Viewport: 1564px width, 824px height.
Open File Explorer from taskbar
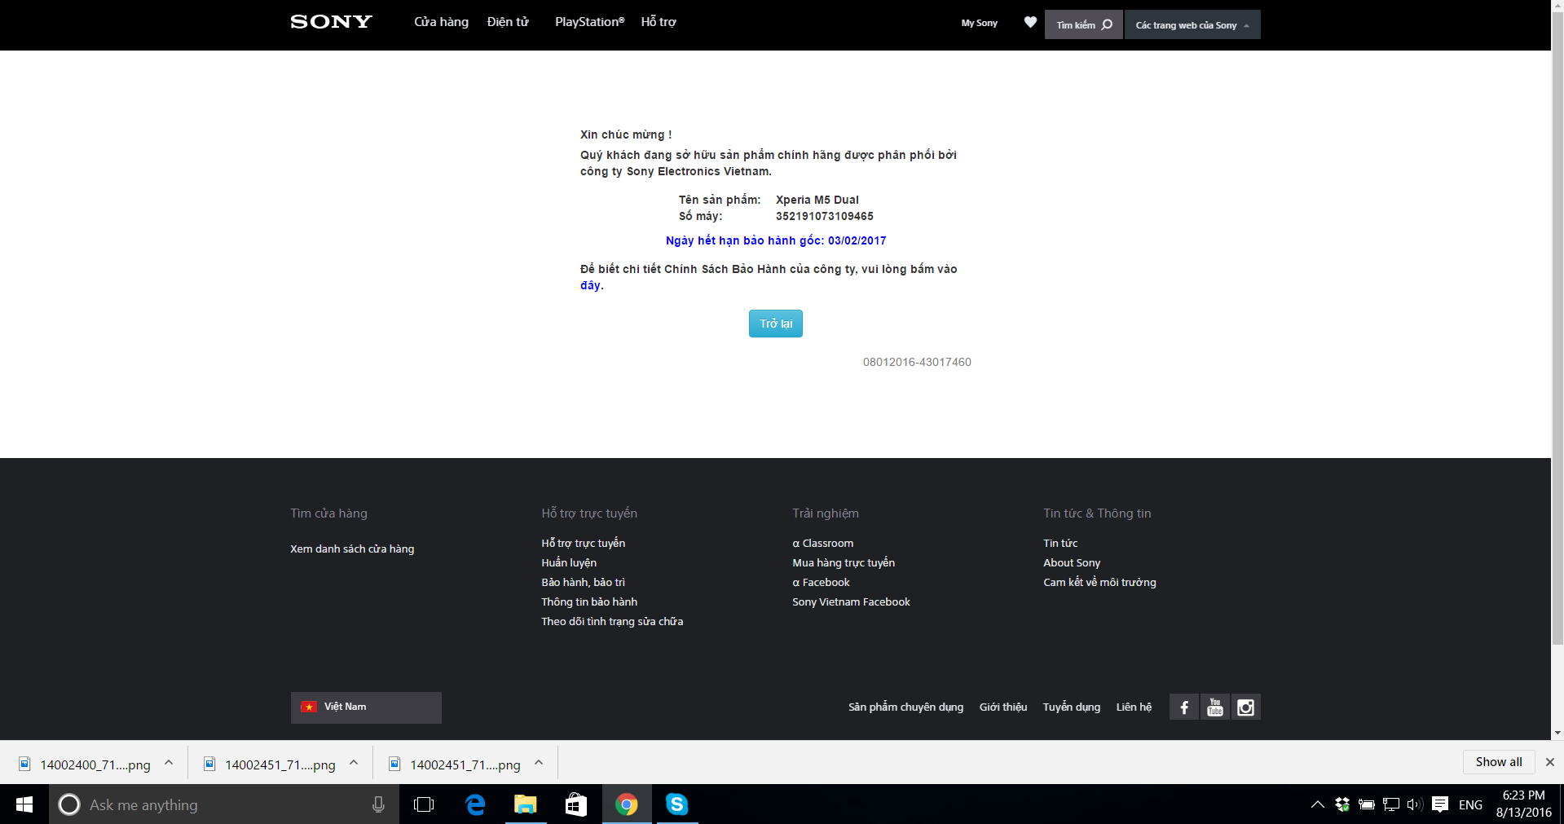[x=526, y=804]
